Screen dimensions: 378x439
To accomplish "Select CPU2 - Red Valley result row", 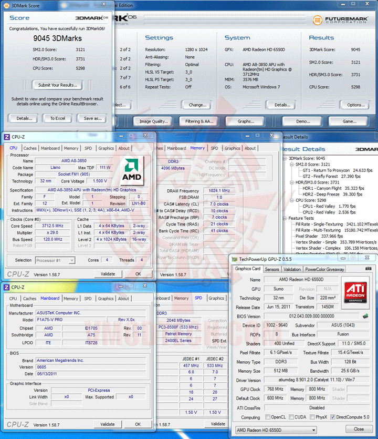I will pos(329,212).
